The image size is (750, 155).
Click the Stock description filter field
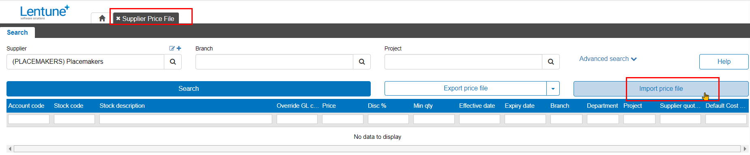point(186,119)
